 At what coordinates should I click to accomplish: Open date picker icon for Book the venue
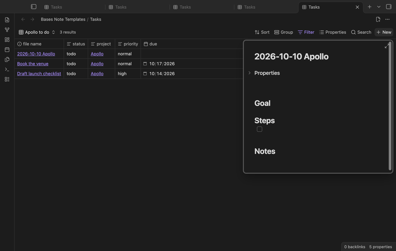coord(145,64)
